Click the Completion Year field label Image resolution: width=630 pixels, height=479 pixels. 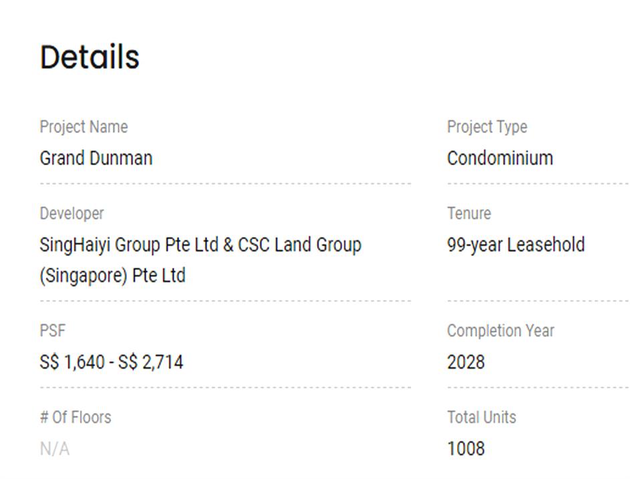[500, 331]
